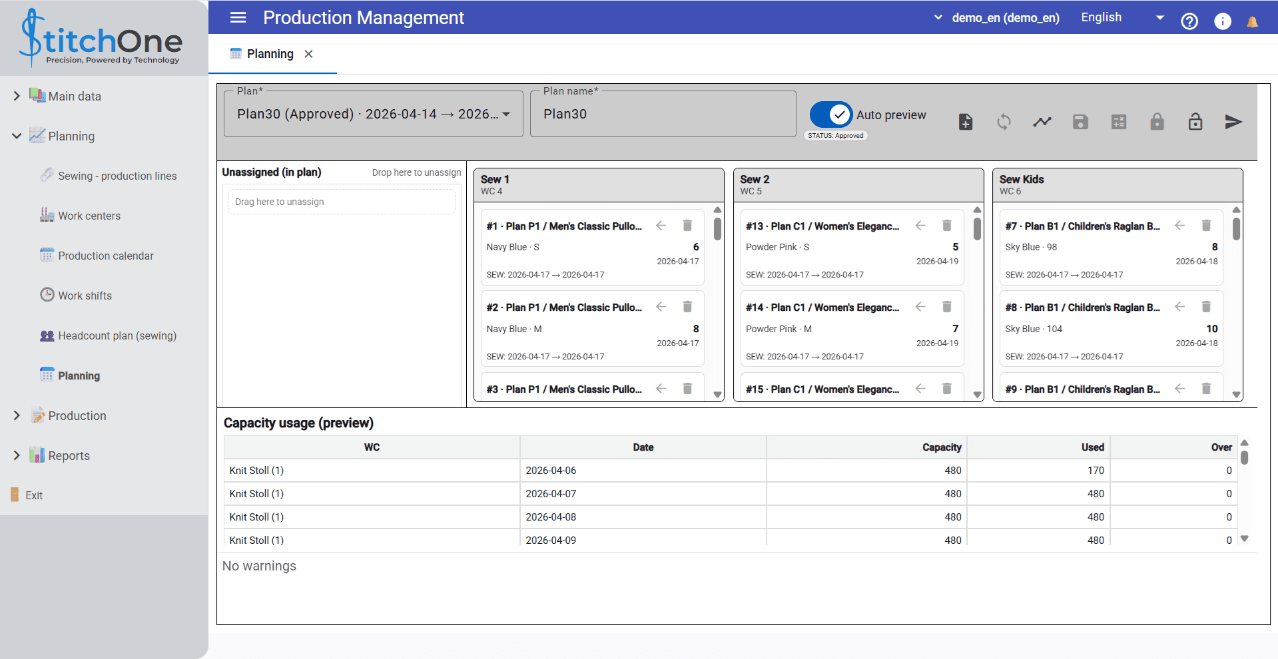Viewport: 1278px width, 659px height.
Task: Click the Date column header
Action: click(x=643, y=447)
